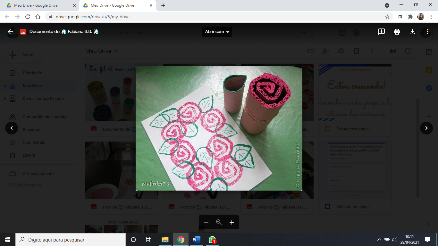Click the address bar URL
The image size is (438, 246).
(93, 17)
